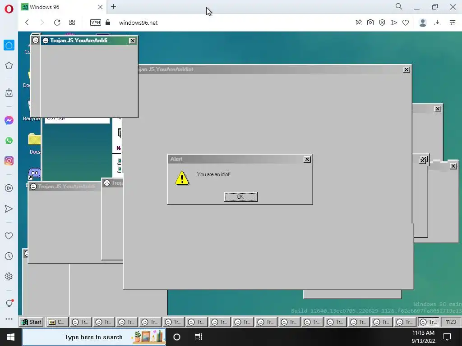Screen dimensions: 462x346
Task: Select the first smiley 'Tr...' taskbar button
Action: coord(80,322)
